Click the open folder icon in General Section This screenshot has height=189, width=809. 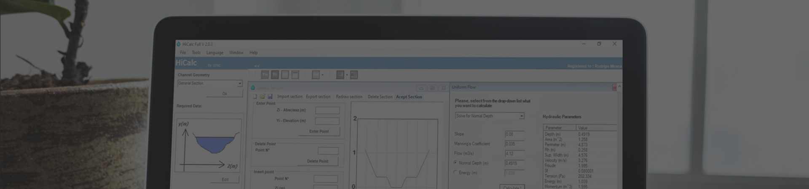(262, 97)
